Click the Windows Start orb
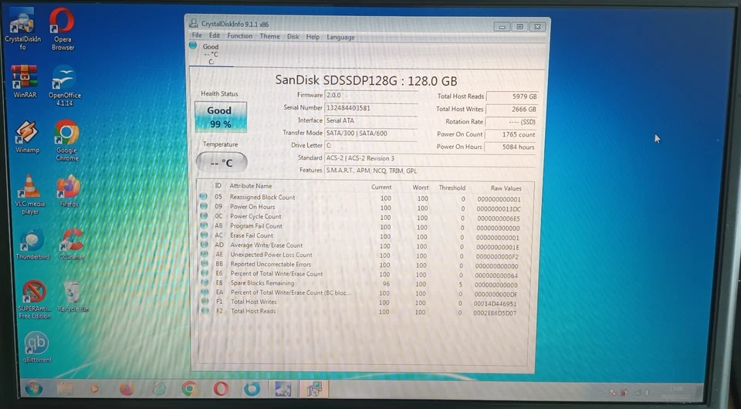This screenshot has width=741, height=409. [x=33, y=389]
